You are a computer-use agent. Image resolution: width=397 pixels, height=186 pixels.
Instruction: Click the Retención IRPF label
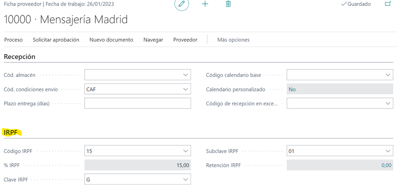click(x=223, y=165)
